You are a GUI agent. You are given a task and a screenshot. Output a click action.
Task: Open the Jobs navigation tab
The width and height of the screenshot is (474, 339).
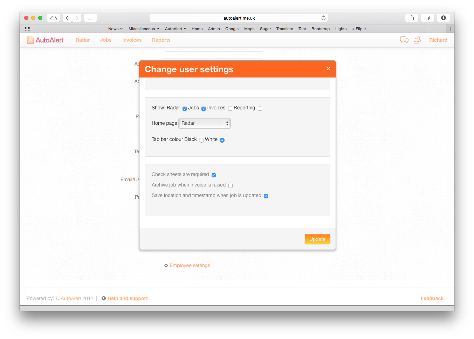[x=106, y=40]
